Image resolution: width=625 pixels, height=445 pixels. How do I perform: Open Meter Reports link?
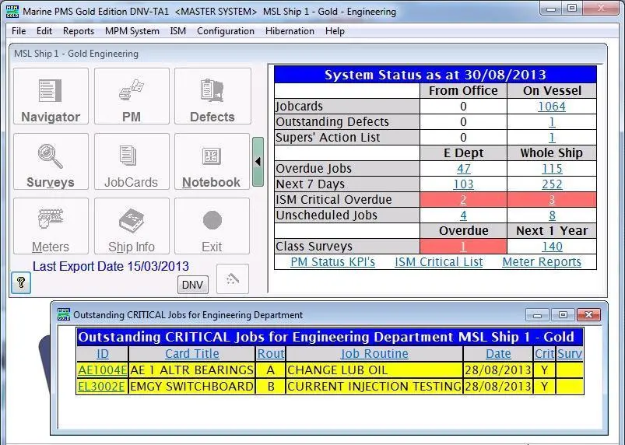(x=542, y=261)
